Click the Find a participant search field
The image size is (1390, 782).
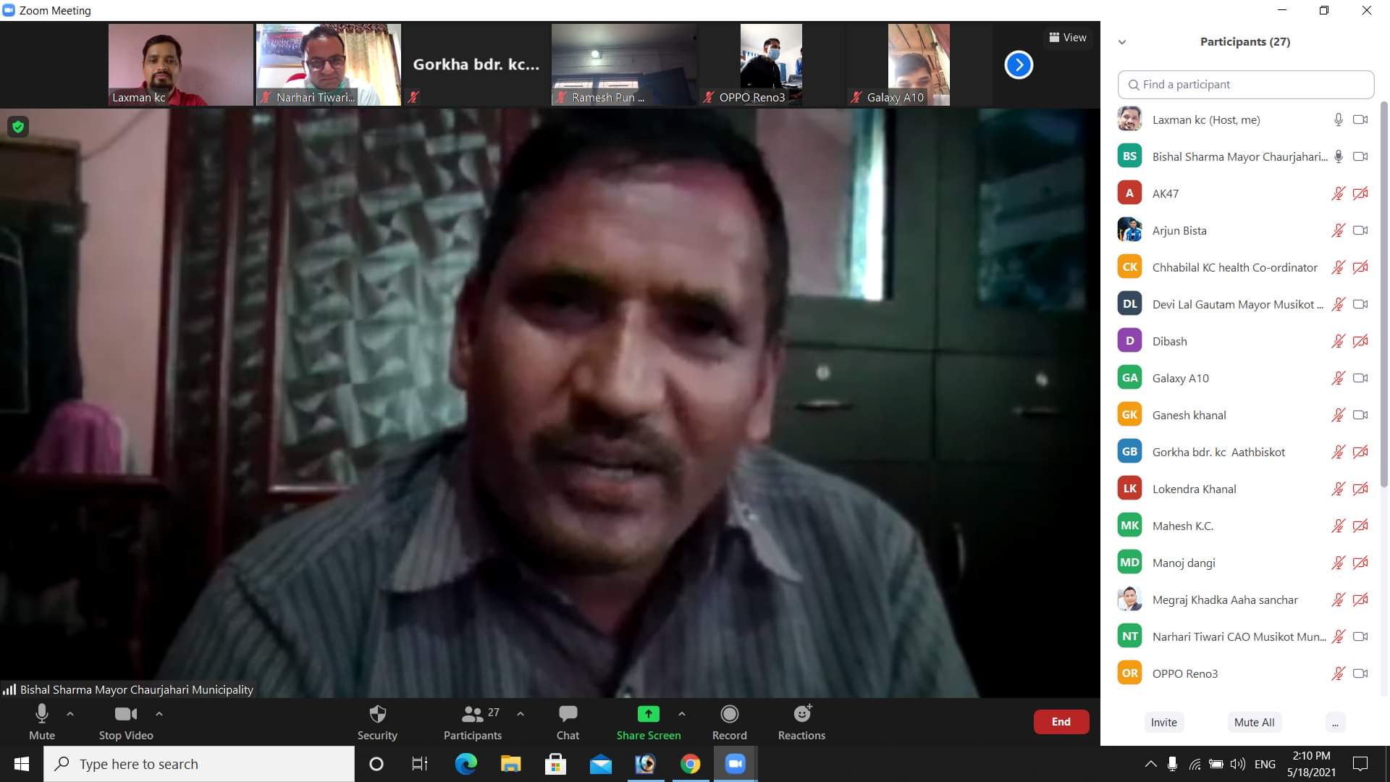1245,85
